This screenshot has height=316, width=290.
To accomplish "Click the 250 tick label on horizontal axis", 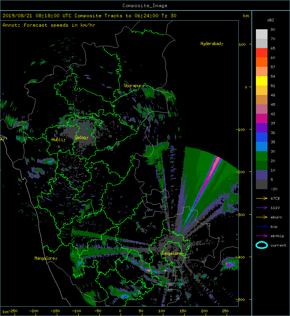I will pyautogui.click(x=225, y=311).
